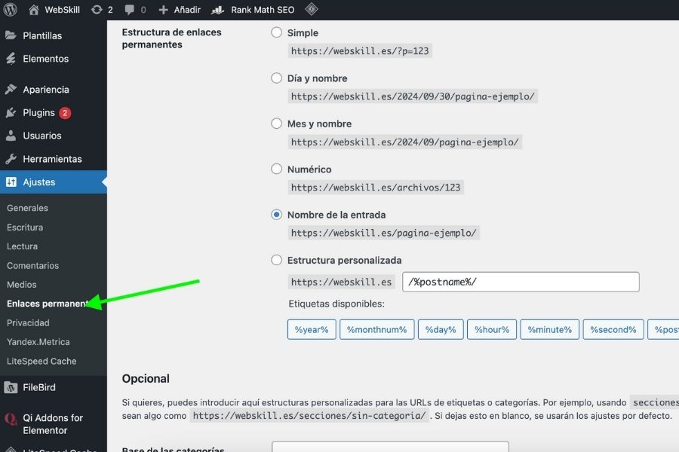Click the FileBird icon
679x452 pixels.
[x=11, y=387]
